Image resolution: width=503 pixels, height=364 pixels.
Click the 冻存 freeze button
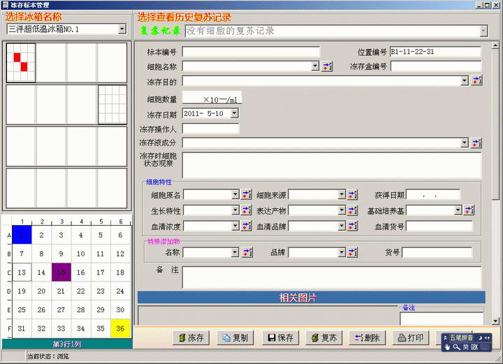coord(191,337)
